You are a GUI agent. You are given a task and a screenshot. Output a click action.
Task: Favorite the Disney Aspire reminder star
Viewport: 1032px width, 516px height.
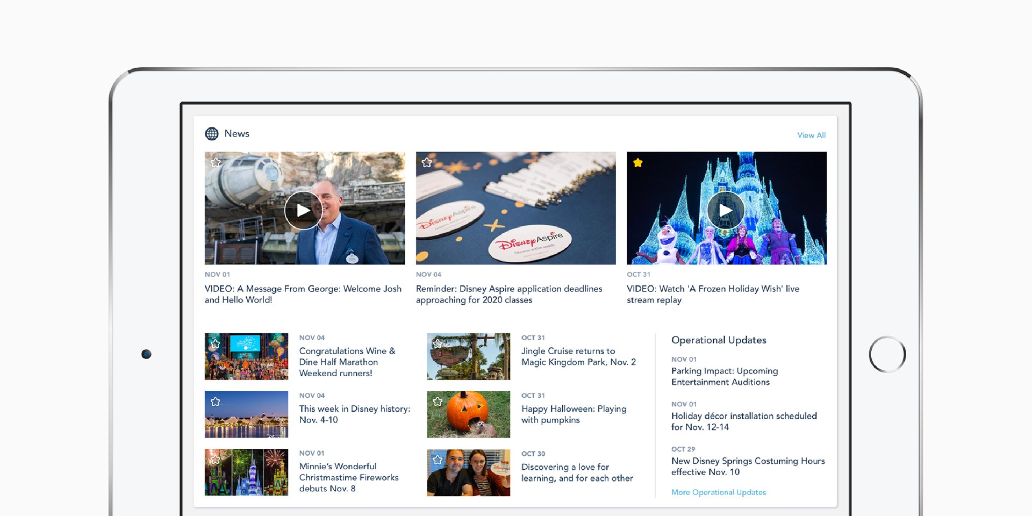pos(427,162)
